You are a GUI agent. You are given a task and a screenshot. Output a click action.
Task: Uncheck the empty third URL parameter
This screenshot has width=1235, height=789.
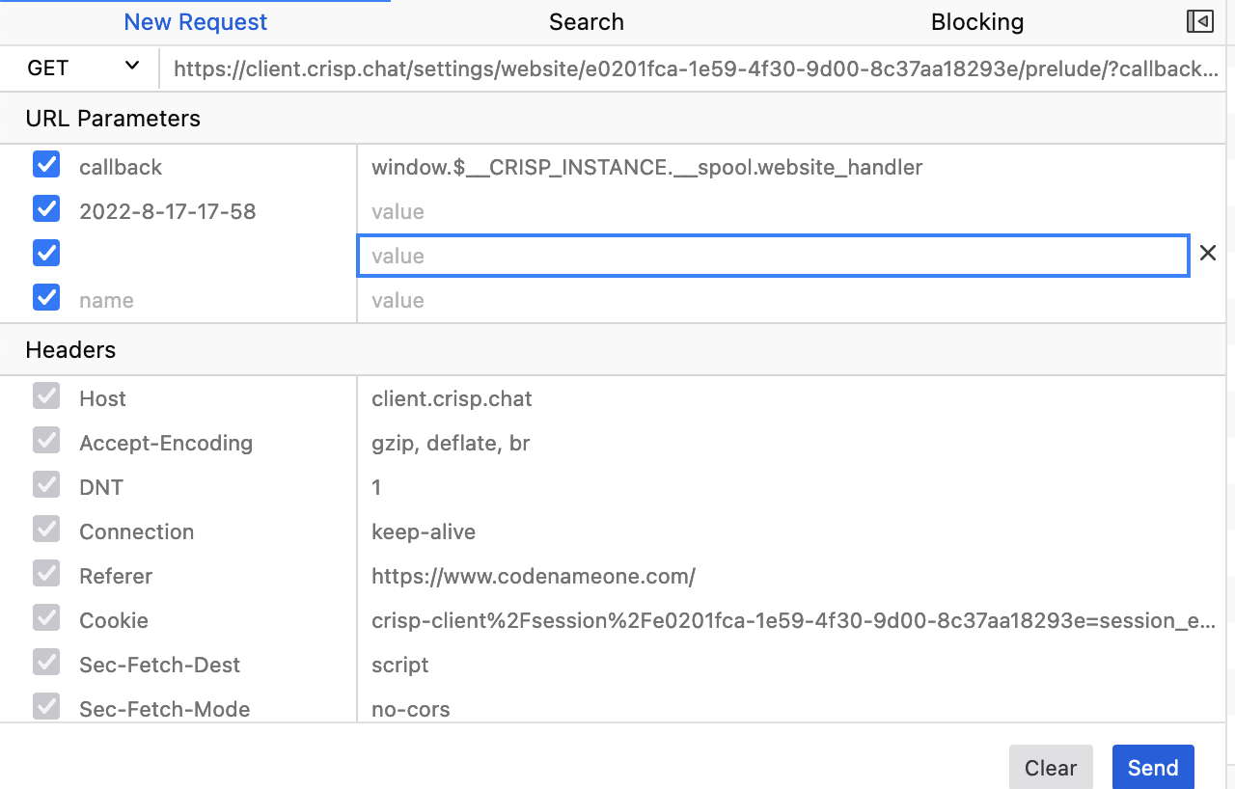46,253
